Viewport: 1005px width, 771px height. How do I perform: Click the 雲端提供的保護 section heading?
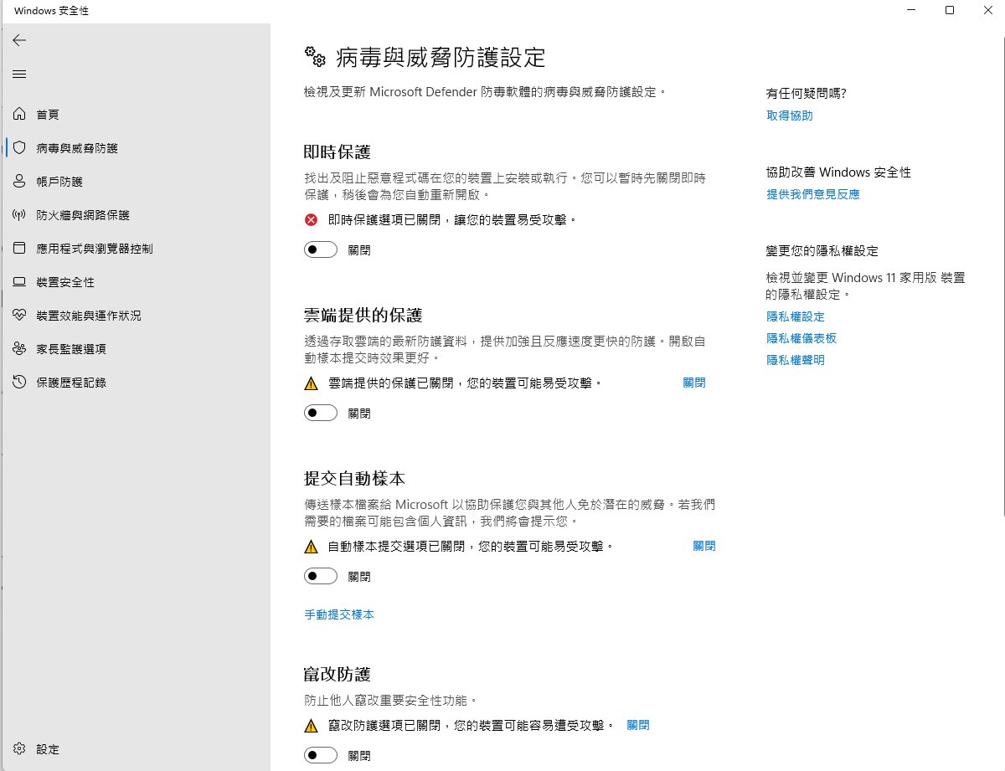point(363,316)
